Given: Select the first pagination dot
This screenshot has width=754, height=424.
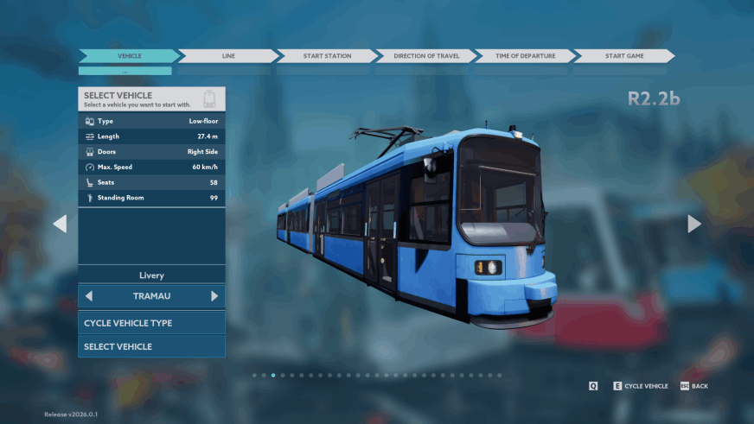Looking at the screenshot, I should (x=254, y=376).
